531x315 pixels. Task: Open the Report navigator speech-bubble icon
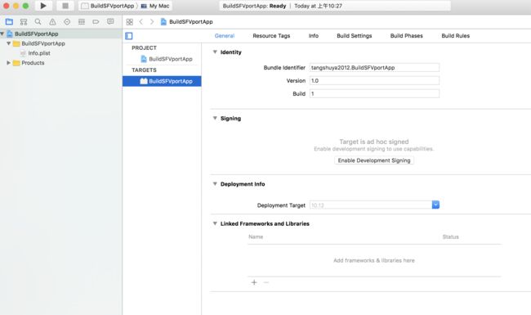tap(110, 22)
